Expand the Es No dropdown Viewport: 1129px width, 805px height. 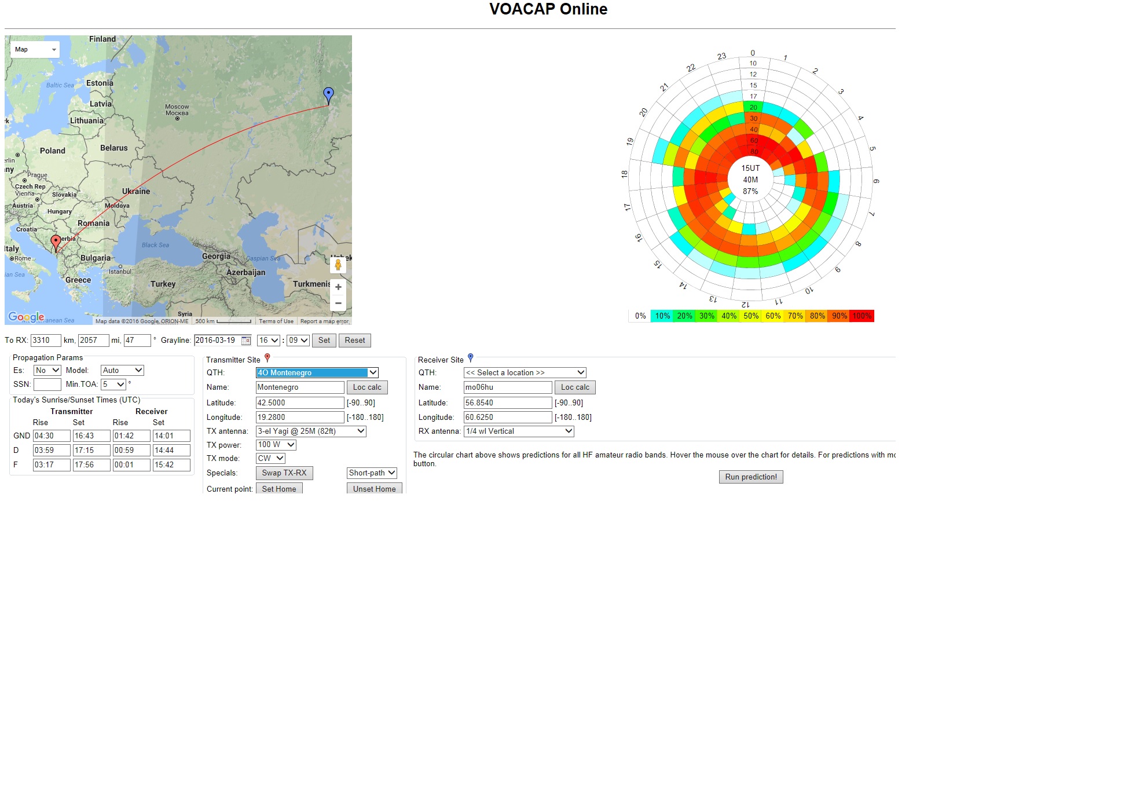pos(47,371)
